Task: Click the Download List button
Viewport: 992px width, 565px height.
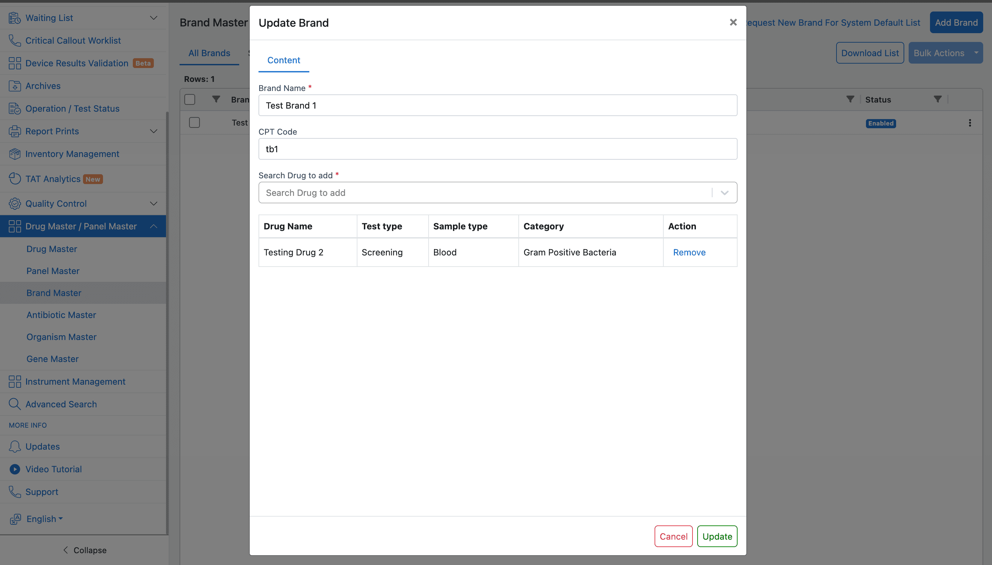Action: point(870,53)
